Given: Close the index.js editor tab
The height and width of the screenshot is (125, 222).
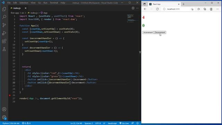Looking at the screenshot, I should coord(25,8).
